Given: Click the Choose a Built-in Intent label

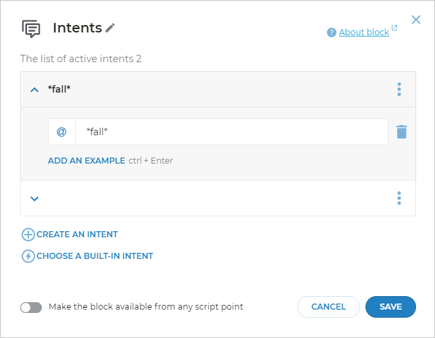Looking at the screenshot, I should (95, 256).
